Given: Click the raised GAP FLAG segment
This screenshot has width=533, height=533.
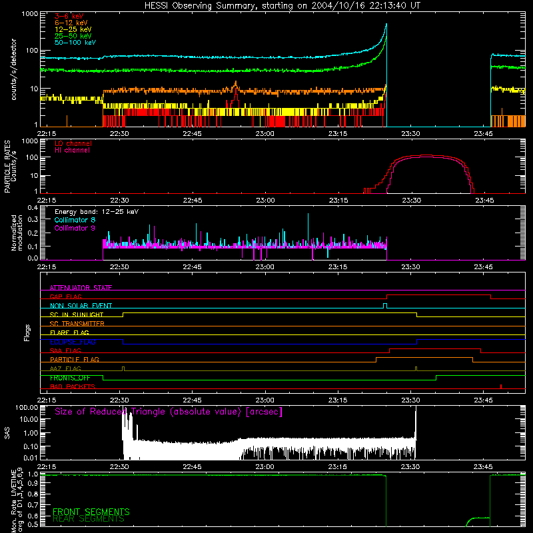Looking at the screenshot, I should [438, 295].
